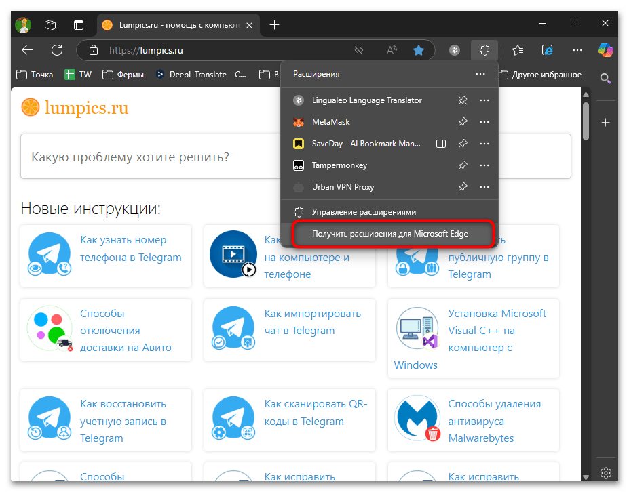629x492 pixels.
Task: Open the Workspaces icon in title bar
Action: click(x=50, y=25)
